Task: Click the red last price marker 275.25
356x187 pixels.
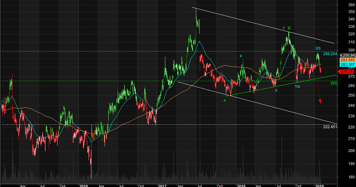Action: 346,71
